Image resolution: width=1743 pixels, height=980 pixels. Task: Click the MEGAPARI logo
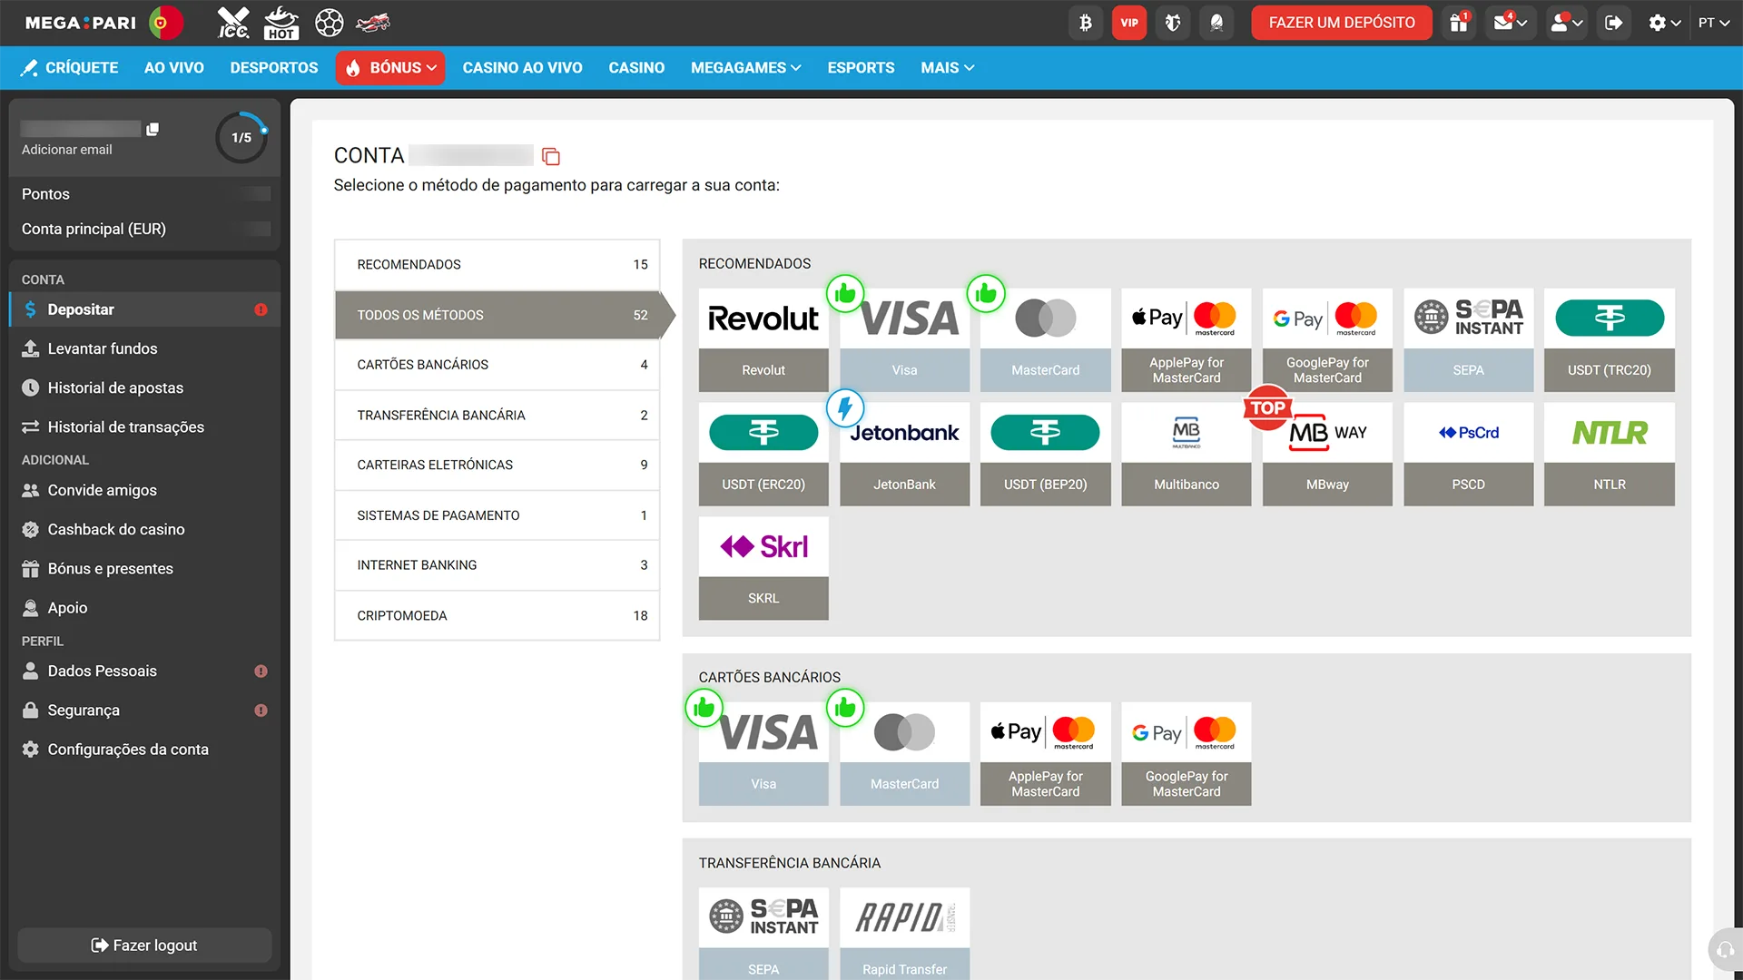pos(80,23)
